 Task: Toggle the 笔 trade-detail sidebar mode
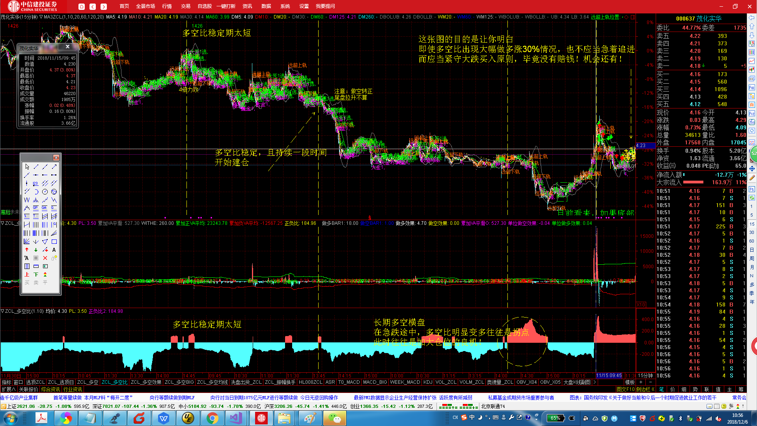[x=661, y=389]
